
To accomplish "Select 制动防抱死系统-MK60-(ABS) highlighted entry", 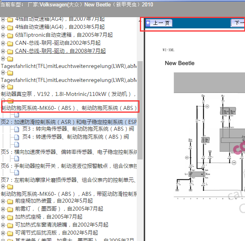I will pyautogui.click(x=70, y=108).
